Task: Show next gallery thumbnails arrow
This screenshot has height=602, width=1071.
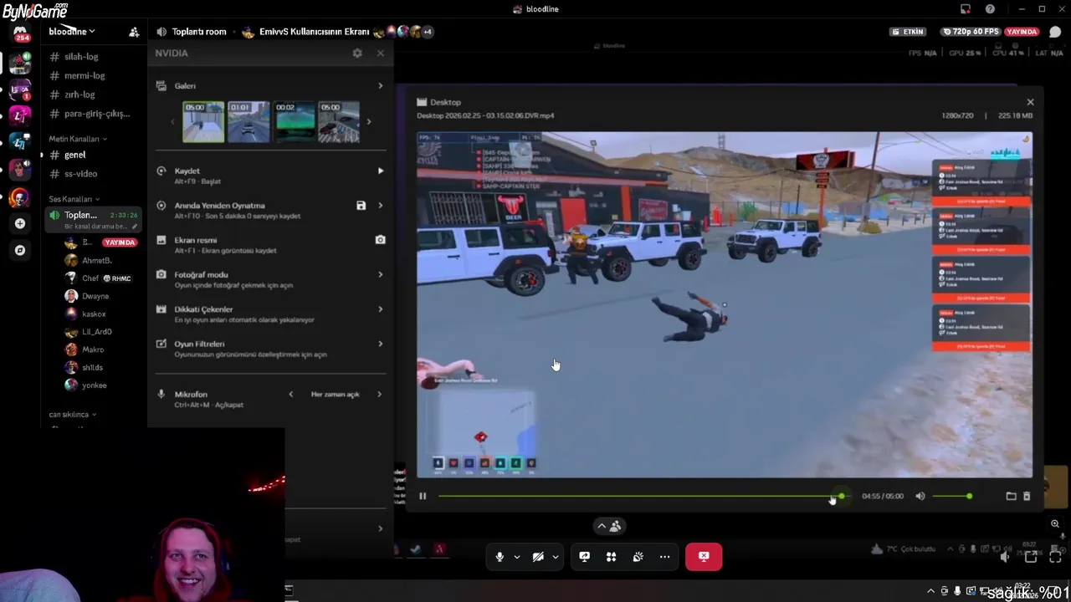Action: point(368,122)
